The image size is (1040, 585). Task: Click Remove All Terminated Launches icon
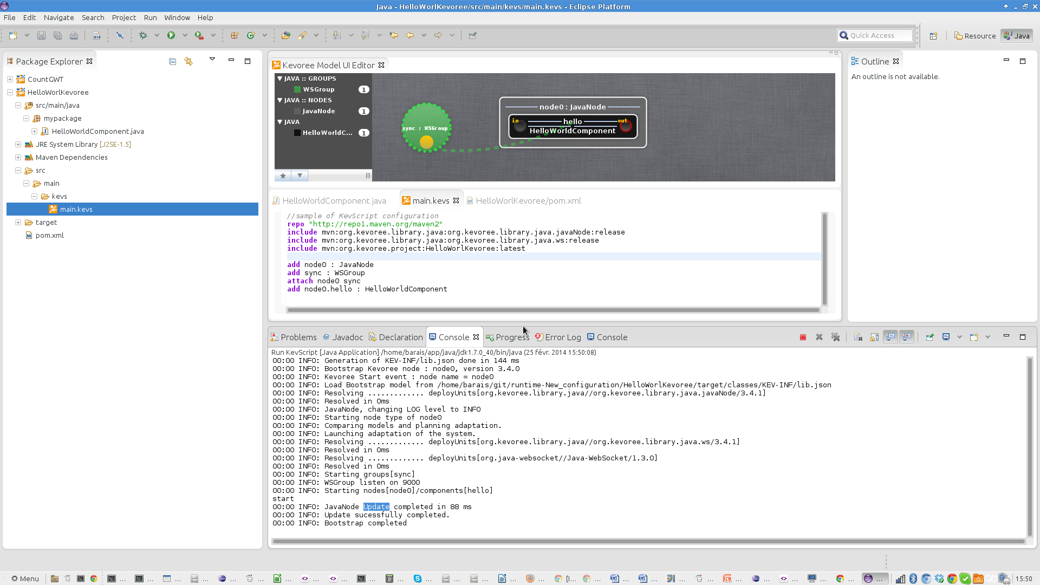click(836, 337)
